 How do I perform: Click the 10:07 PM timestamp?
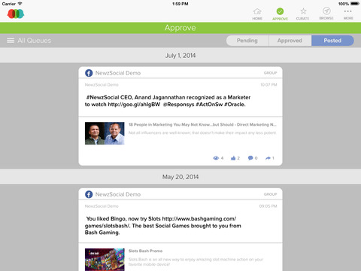coord(268,85)
